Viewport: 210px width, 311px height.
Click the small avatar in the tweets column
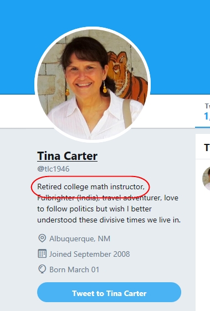point(207,179)
